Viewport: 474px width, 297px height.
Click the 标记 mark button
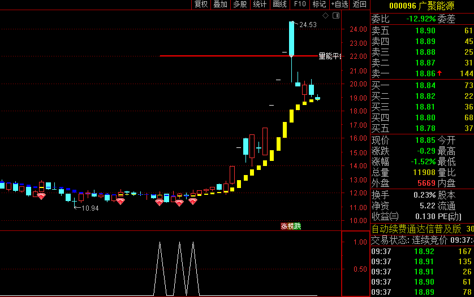tap(319, 4)
